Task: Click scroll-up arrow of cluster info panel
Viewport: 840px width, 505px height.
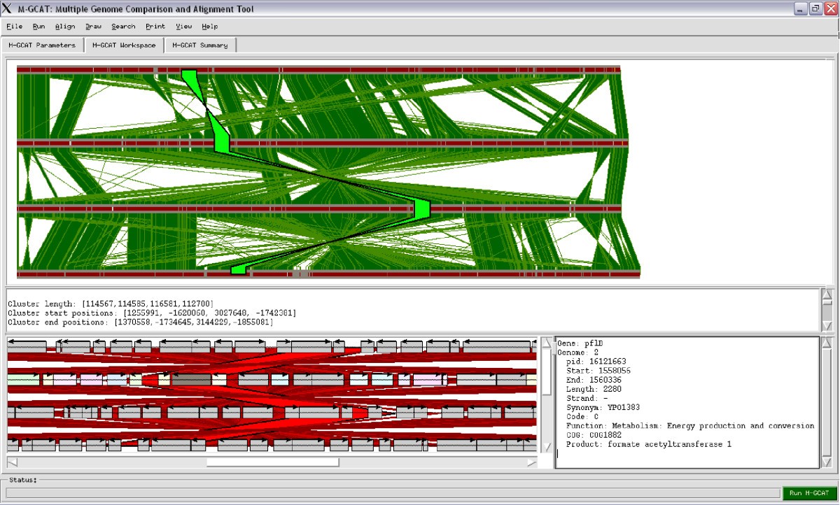Action: click(x=827, y=295)
